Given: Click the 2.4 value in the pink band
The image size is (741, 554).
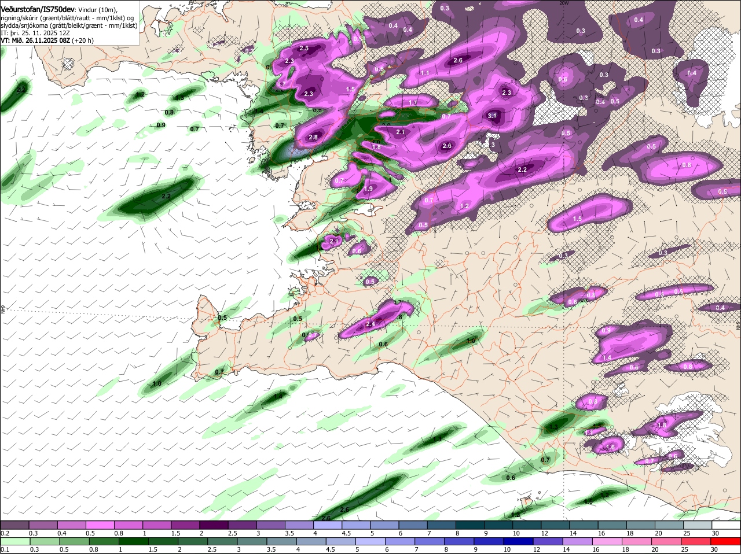Looking at the screenshot, I should (x=370, y=324).
